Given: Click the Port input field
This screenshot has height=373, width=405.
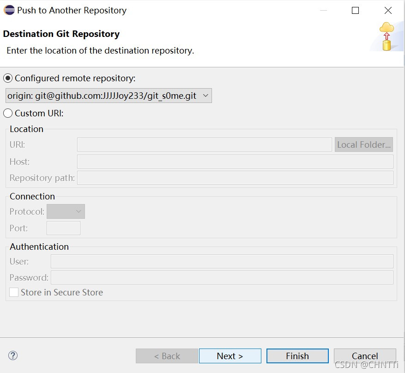Looking at the screenshot, I should [x=63, y=228].
